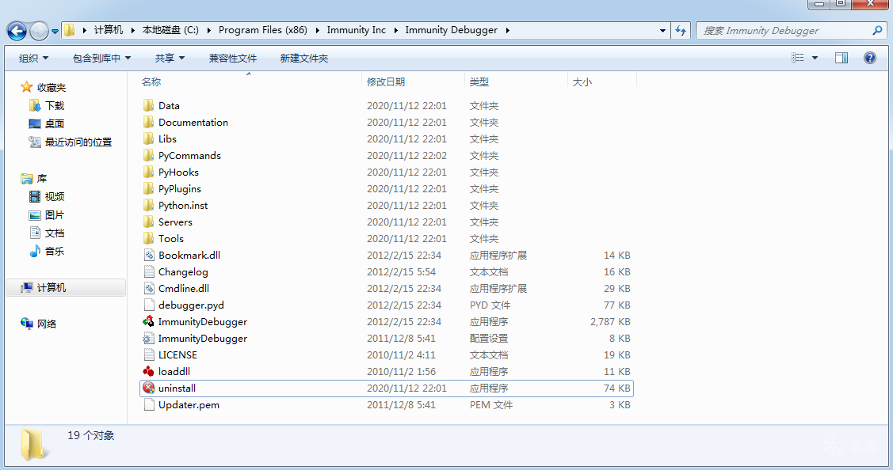Select the Cmdline.dll file icon
Image resolution: width=893 pixels, height=470 pixels.
[149, 288]
